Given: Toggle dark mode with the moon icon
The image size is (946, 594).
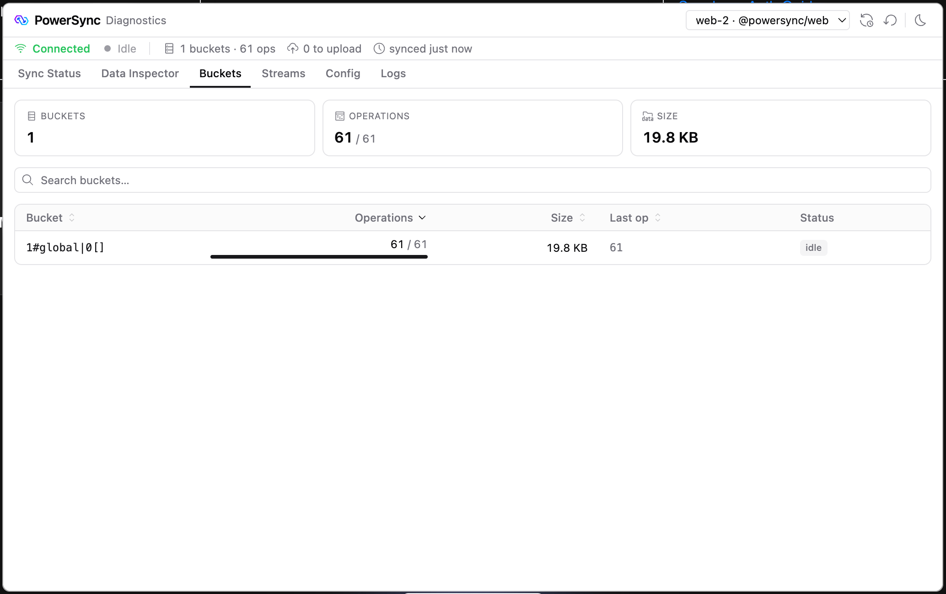Looking at the screenshot, I should [x=920, y=21].
